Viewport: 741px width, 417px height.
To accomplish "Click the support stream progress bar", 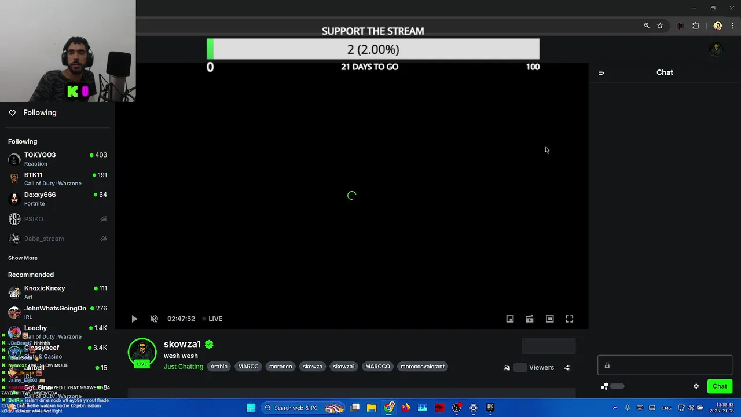I will 373,49.
